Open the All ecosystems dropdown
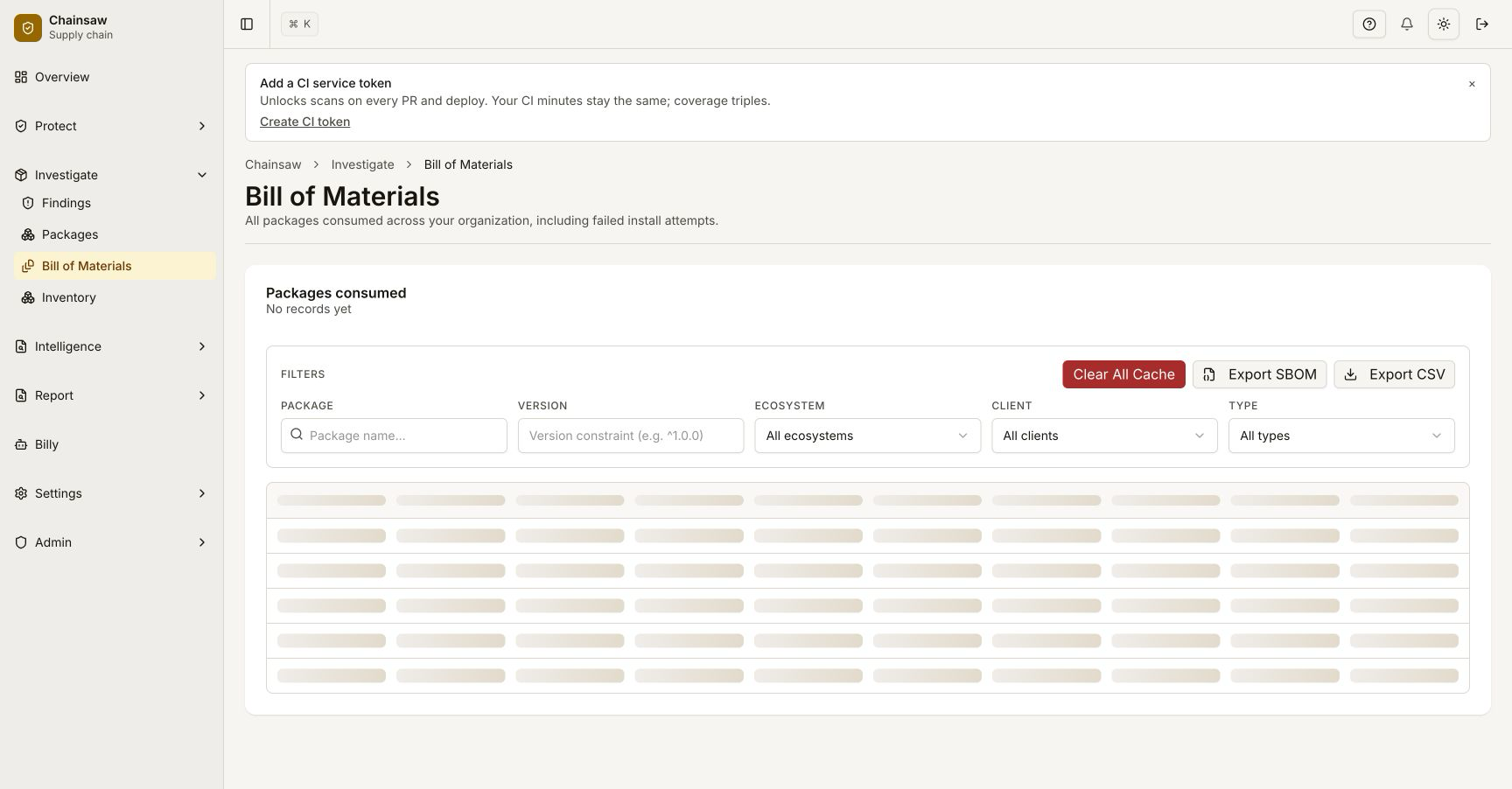 click(x=867, y=436)
